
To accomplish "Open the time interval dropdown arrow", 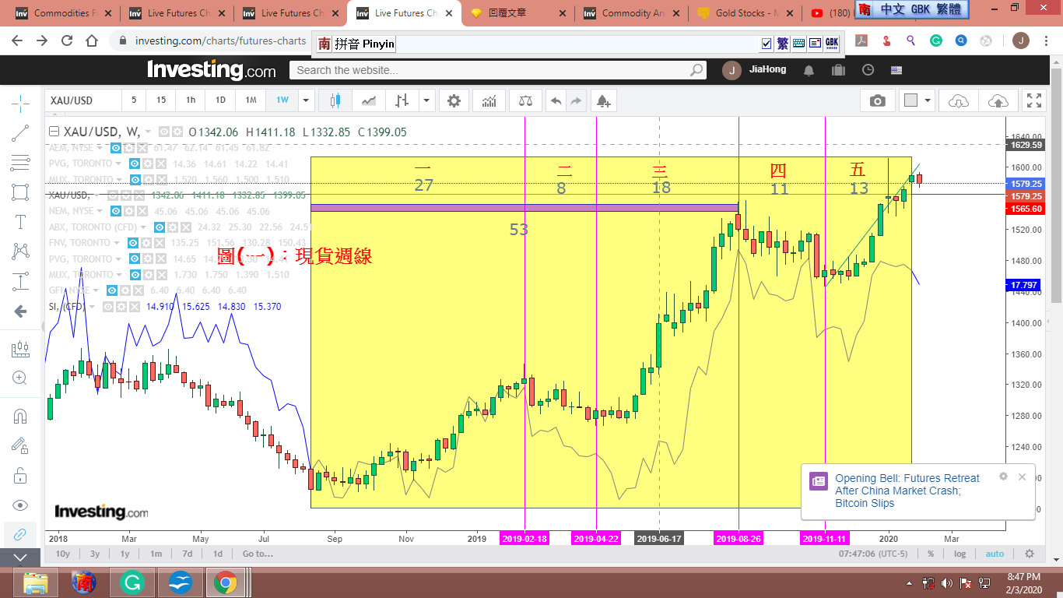I will point(307,100).
